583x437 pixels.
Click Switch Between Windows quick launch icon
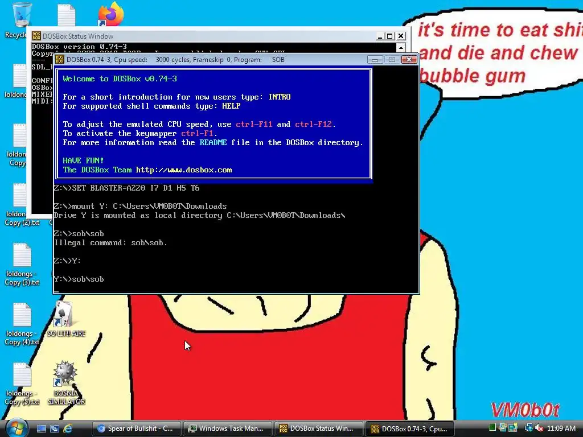(55, 428)
